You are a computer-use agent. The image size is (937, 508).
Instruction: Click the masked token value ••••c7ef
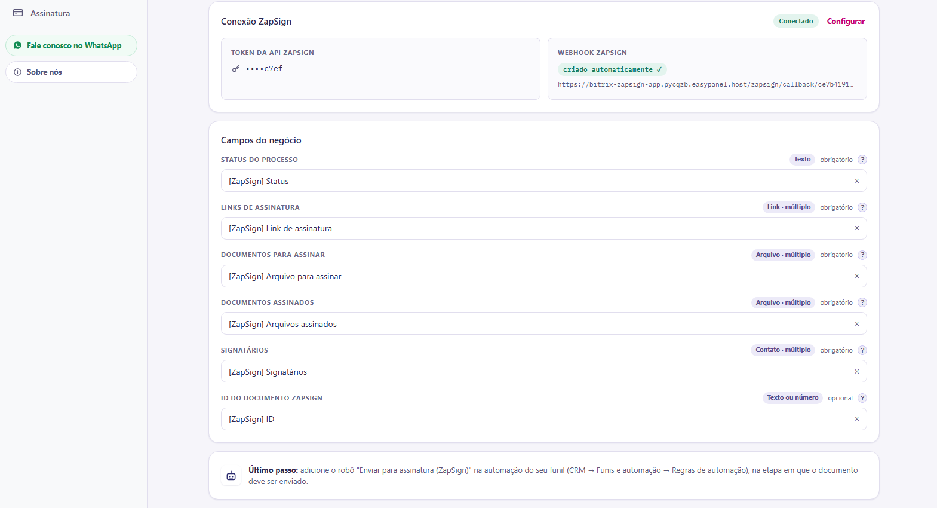pos(264,69)
